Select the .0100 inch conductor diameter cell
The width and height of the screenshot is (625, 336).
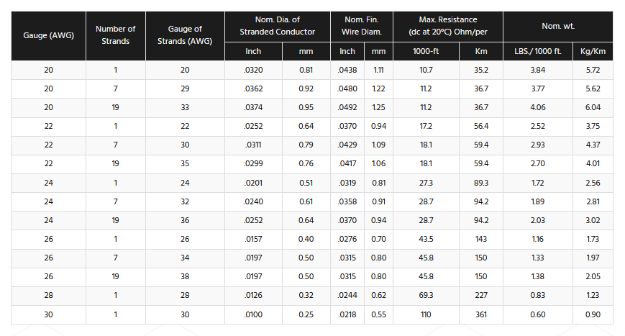click(253, 314)
